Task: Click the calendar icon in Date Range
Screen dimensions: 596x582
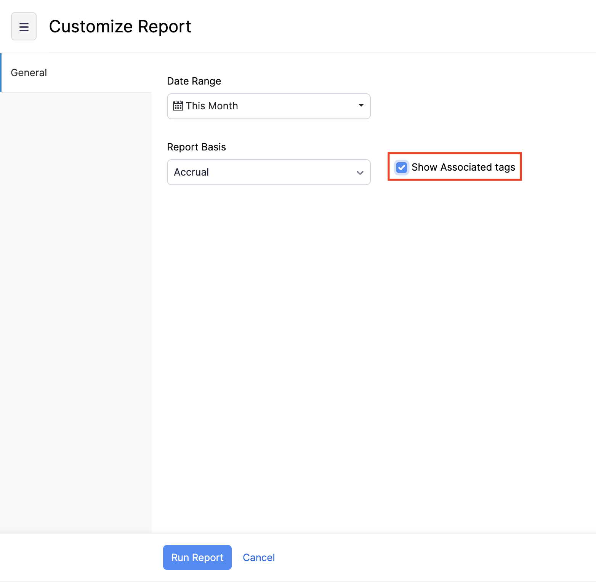Action: point(178,106)
